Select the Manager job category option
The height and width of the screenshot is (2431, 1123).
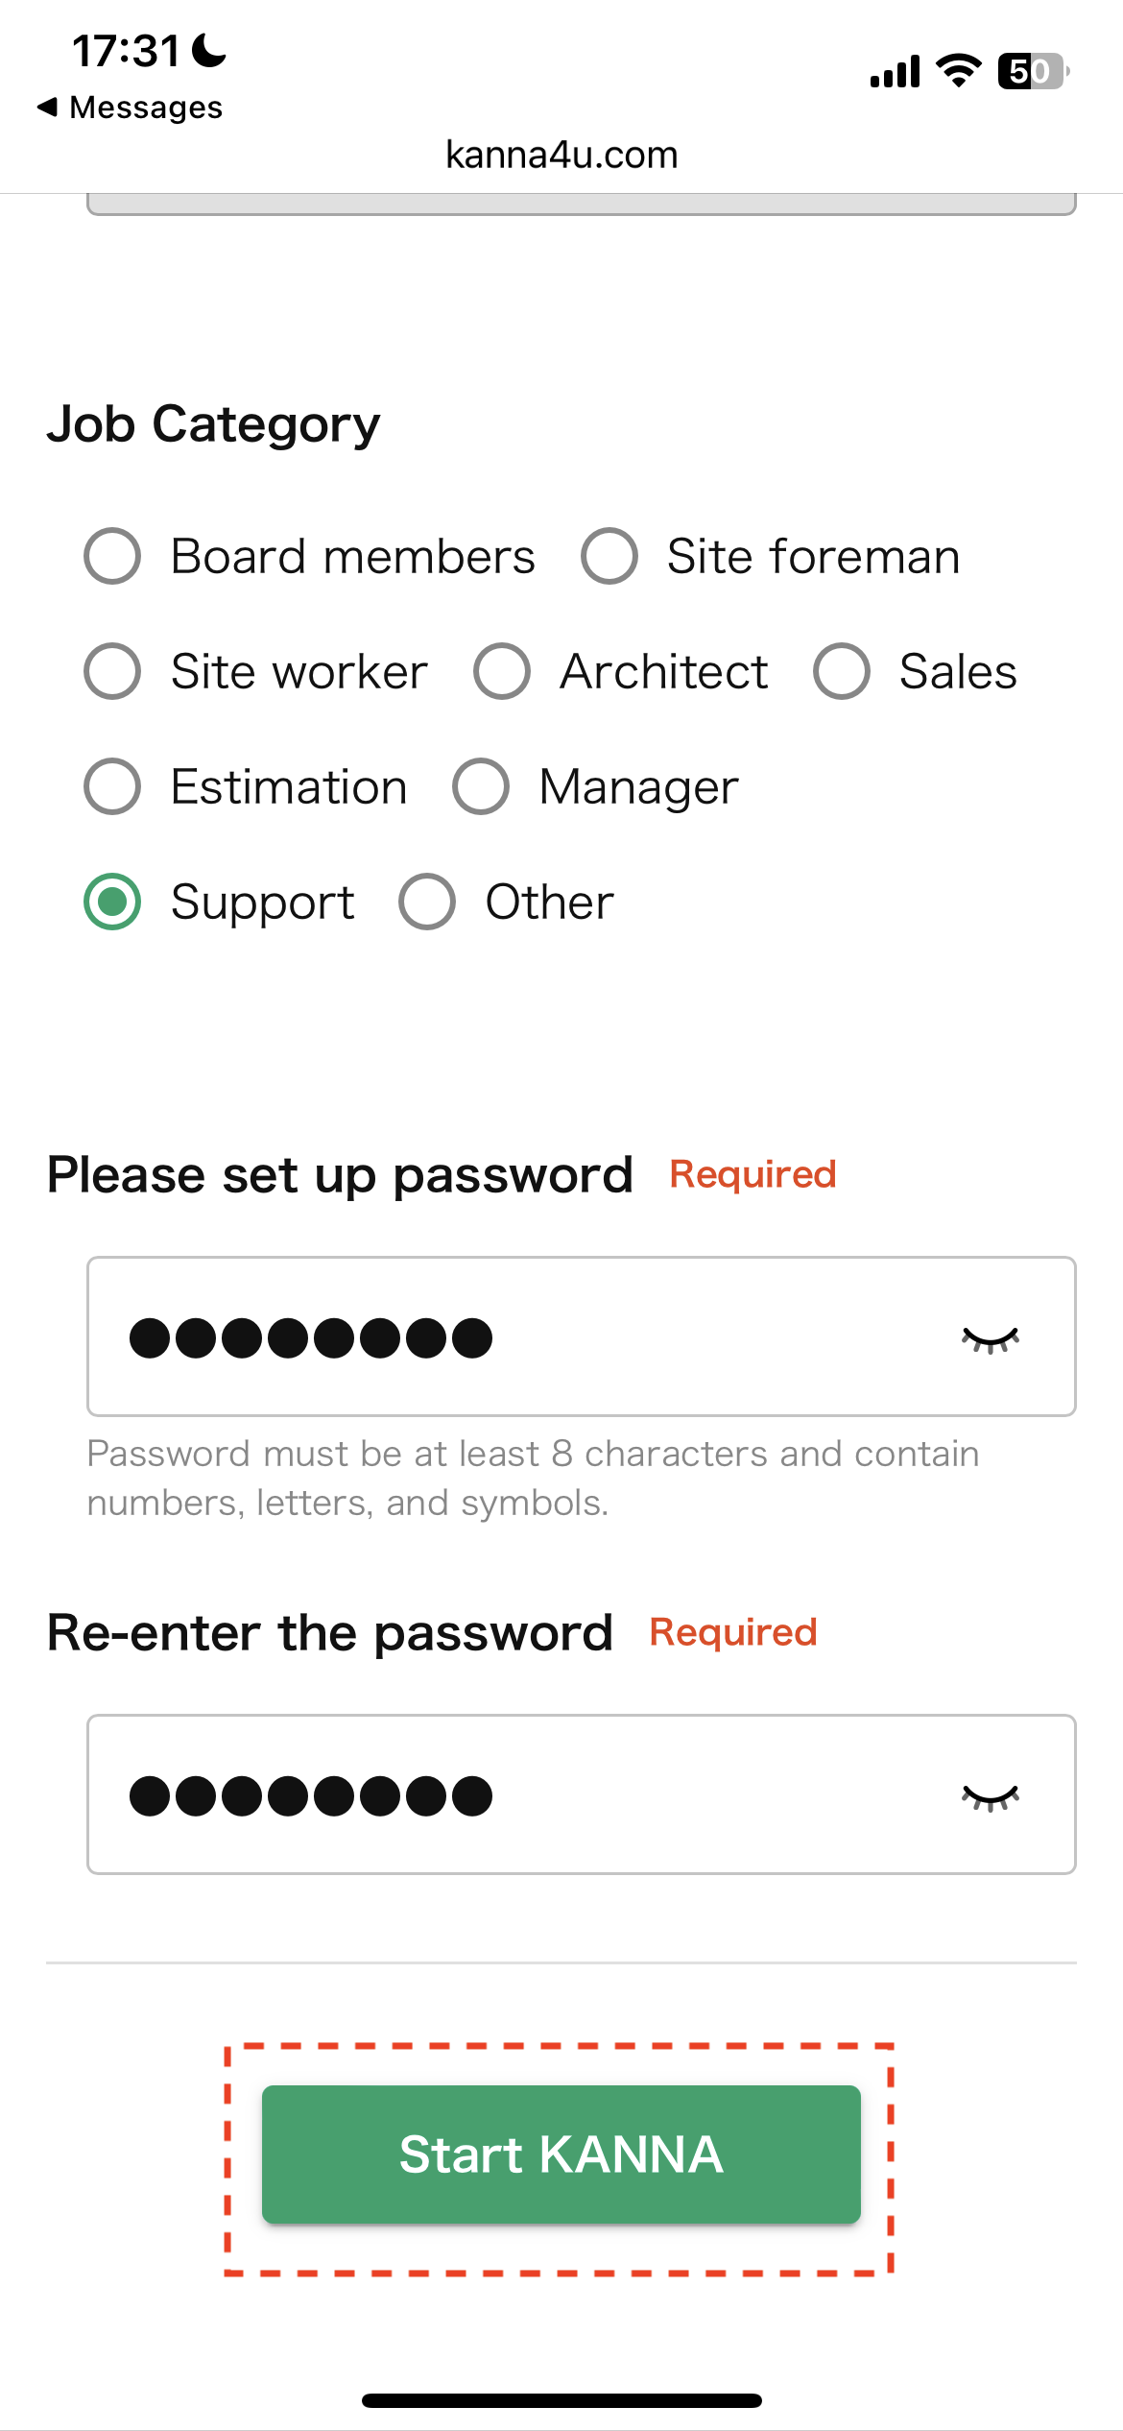click(483, 786)
